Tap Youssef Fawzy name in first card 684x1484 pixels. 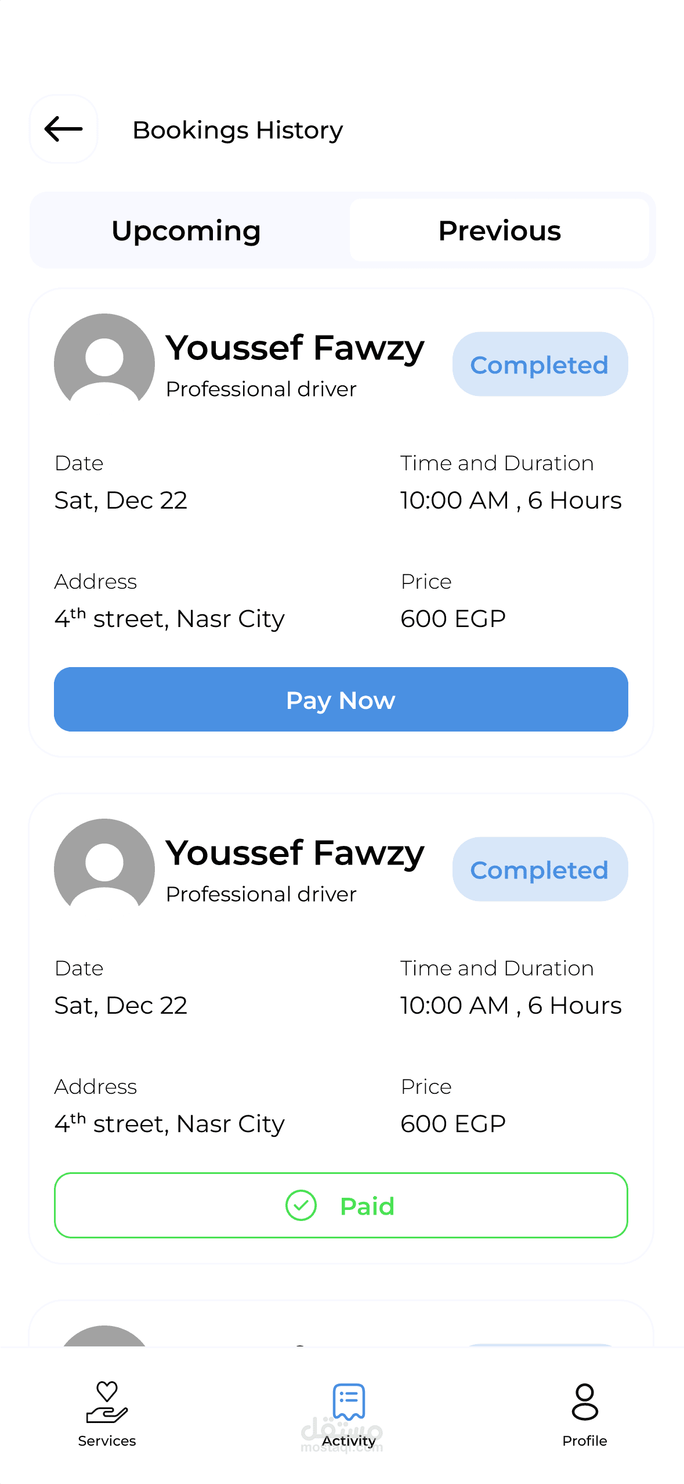[x=295, y=348]
